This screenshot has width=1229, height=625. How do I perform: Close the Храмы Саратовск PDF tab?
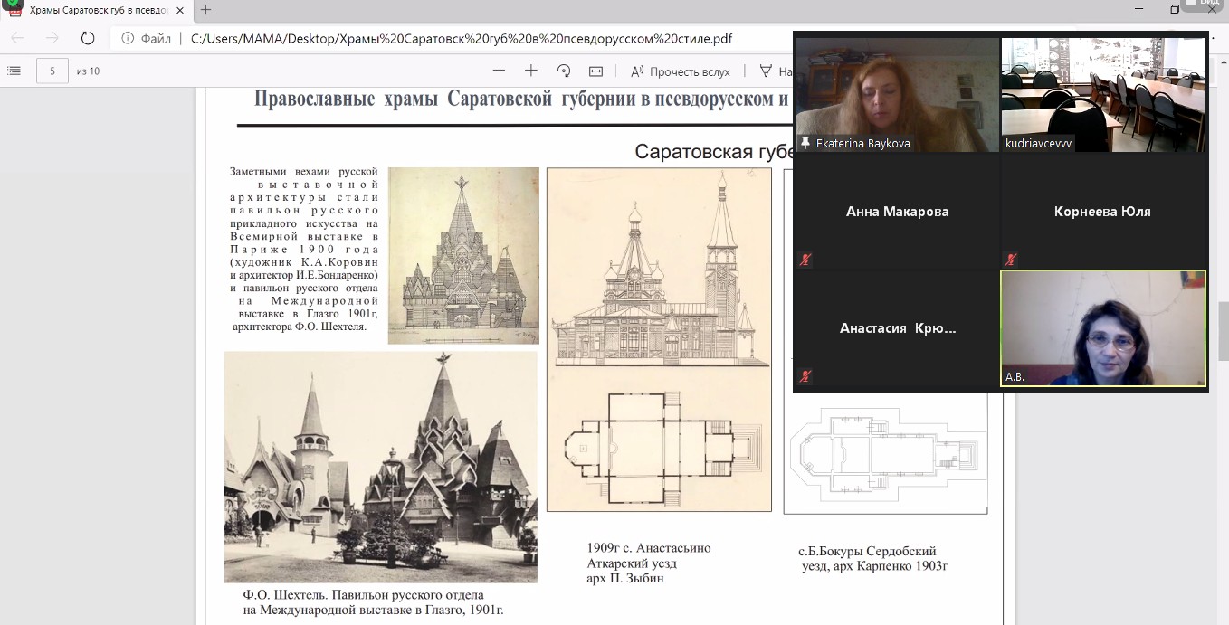[x=181, y=10]
